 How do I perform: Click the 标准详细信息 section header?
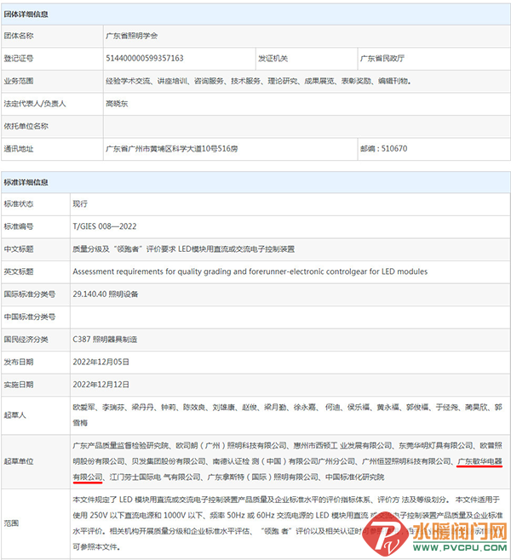[255, 182]
